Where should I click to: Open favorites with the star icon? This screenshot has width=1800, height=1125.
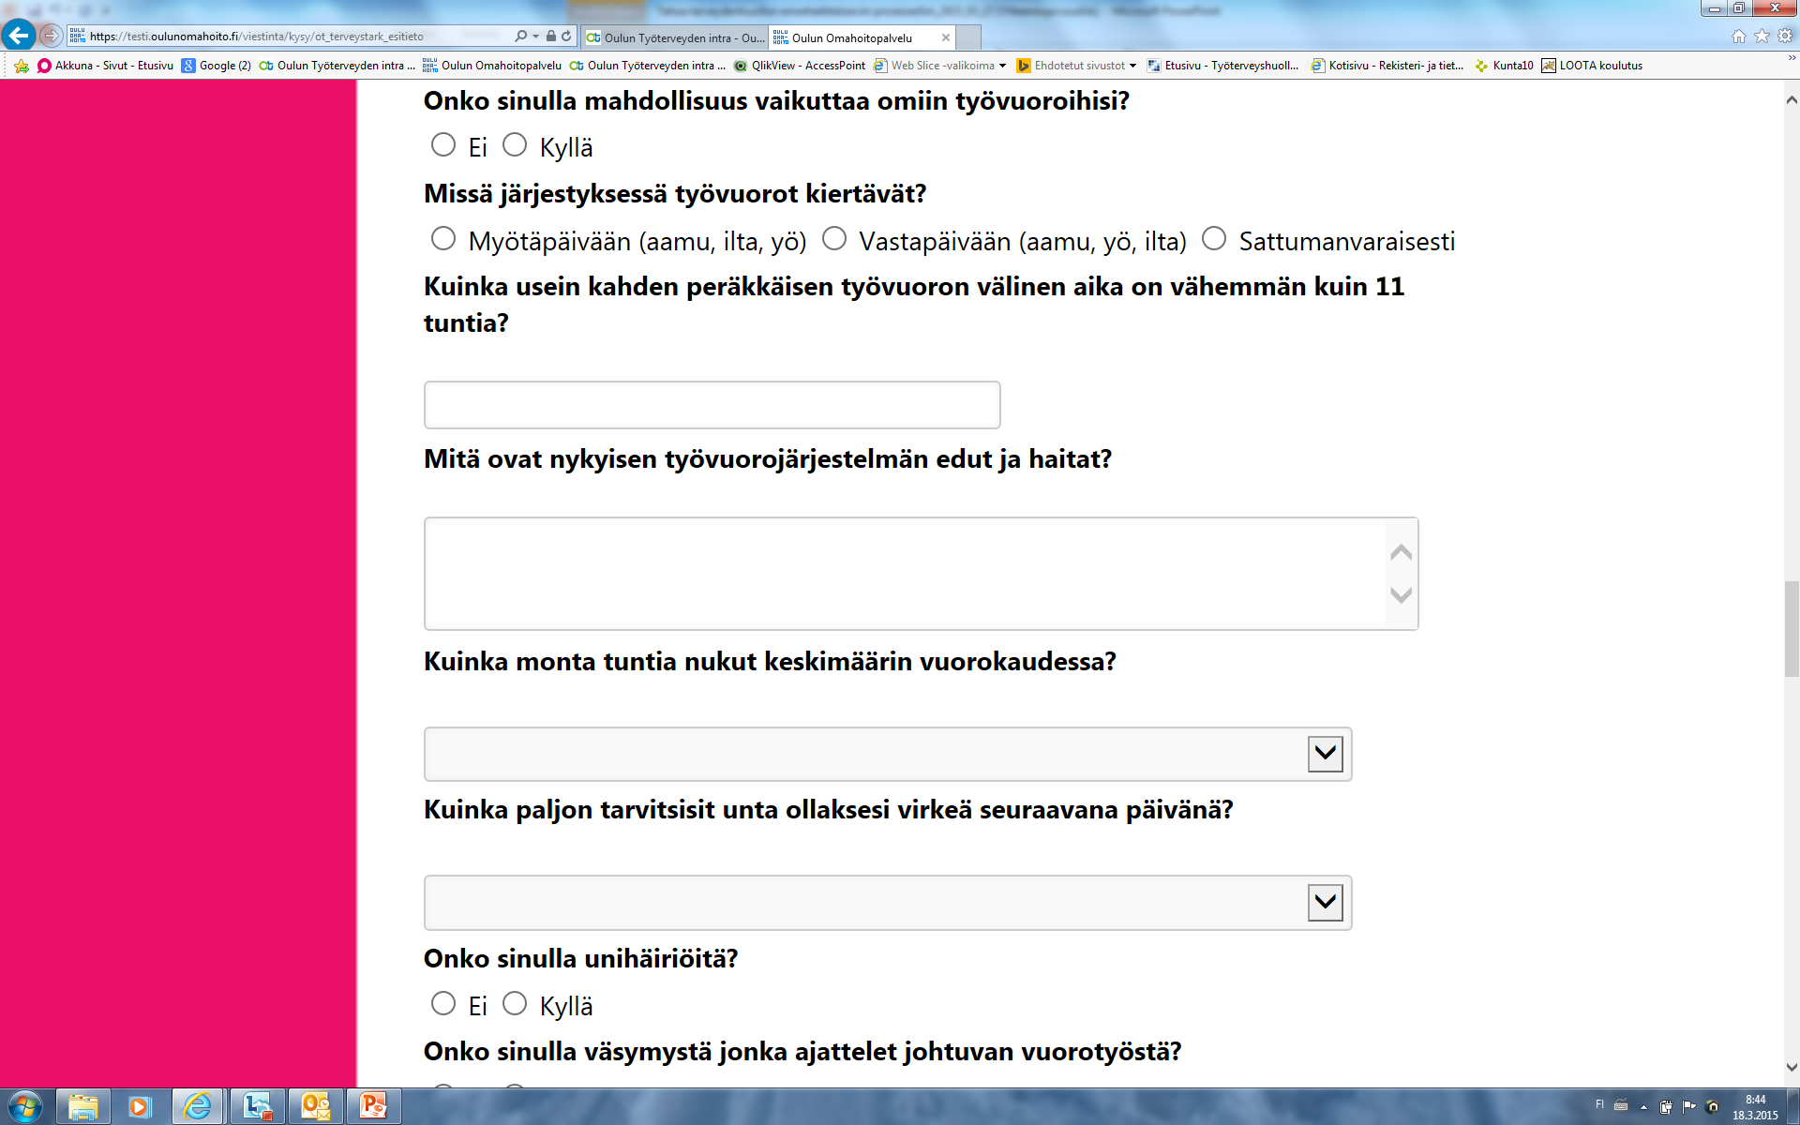pyautogui.click(x=1762, y=37)
